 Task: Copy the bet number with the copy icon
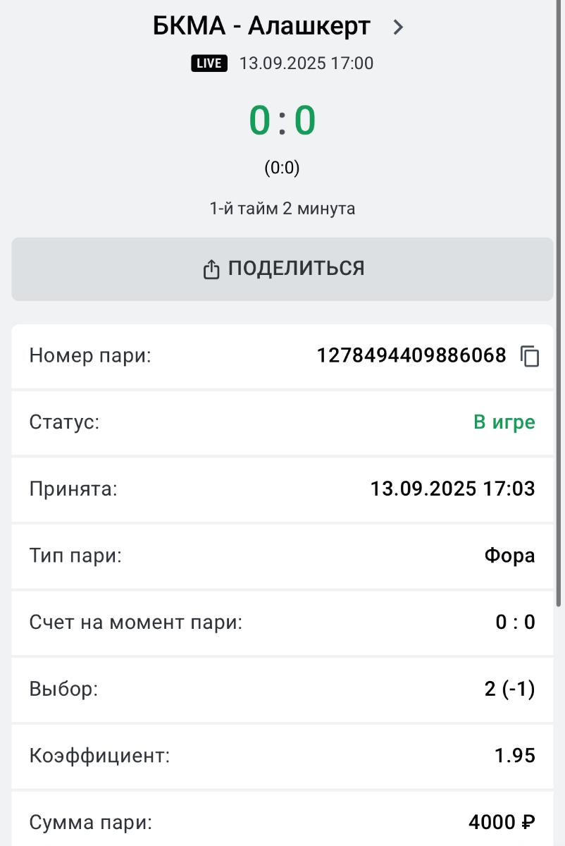point(530,357)
